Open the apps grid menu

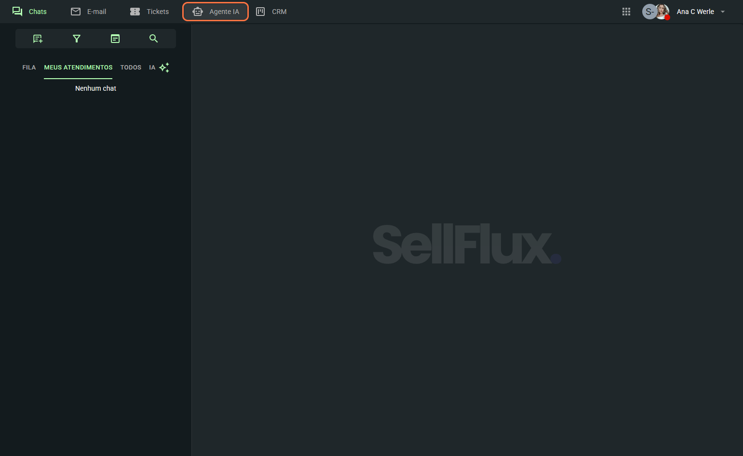(x=626, y=12)
